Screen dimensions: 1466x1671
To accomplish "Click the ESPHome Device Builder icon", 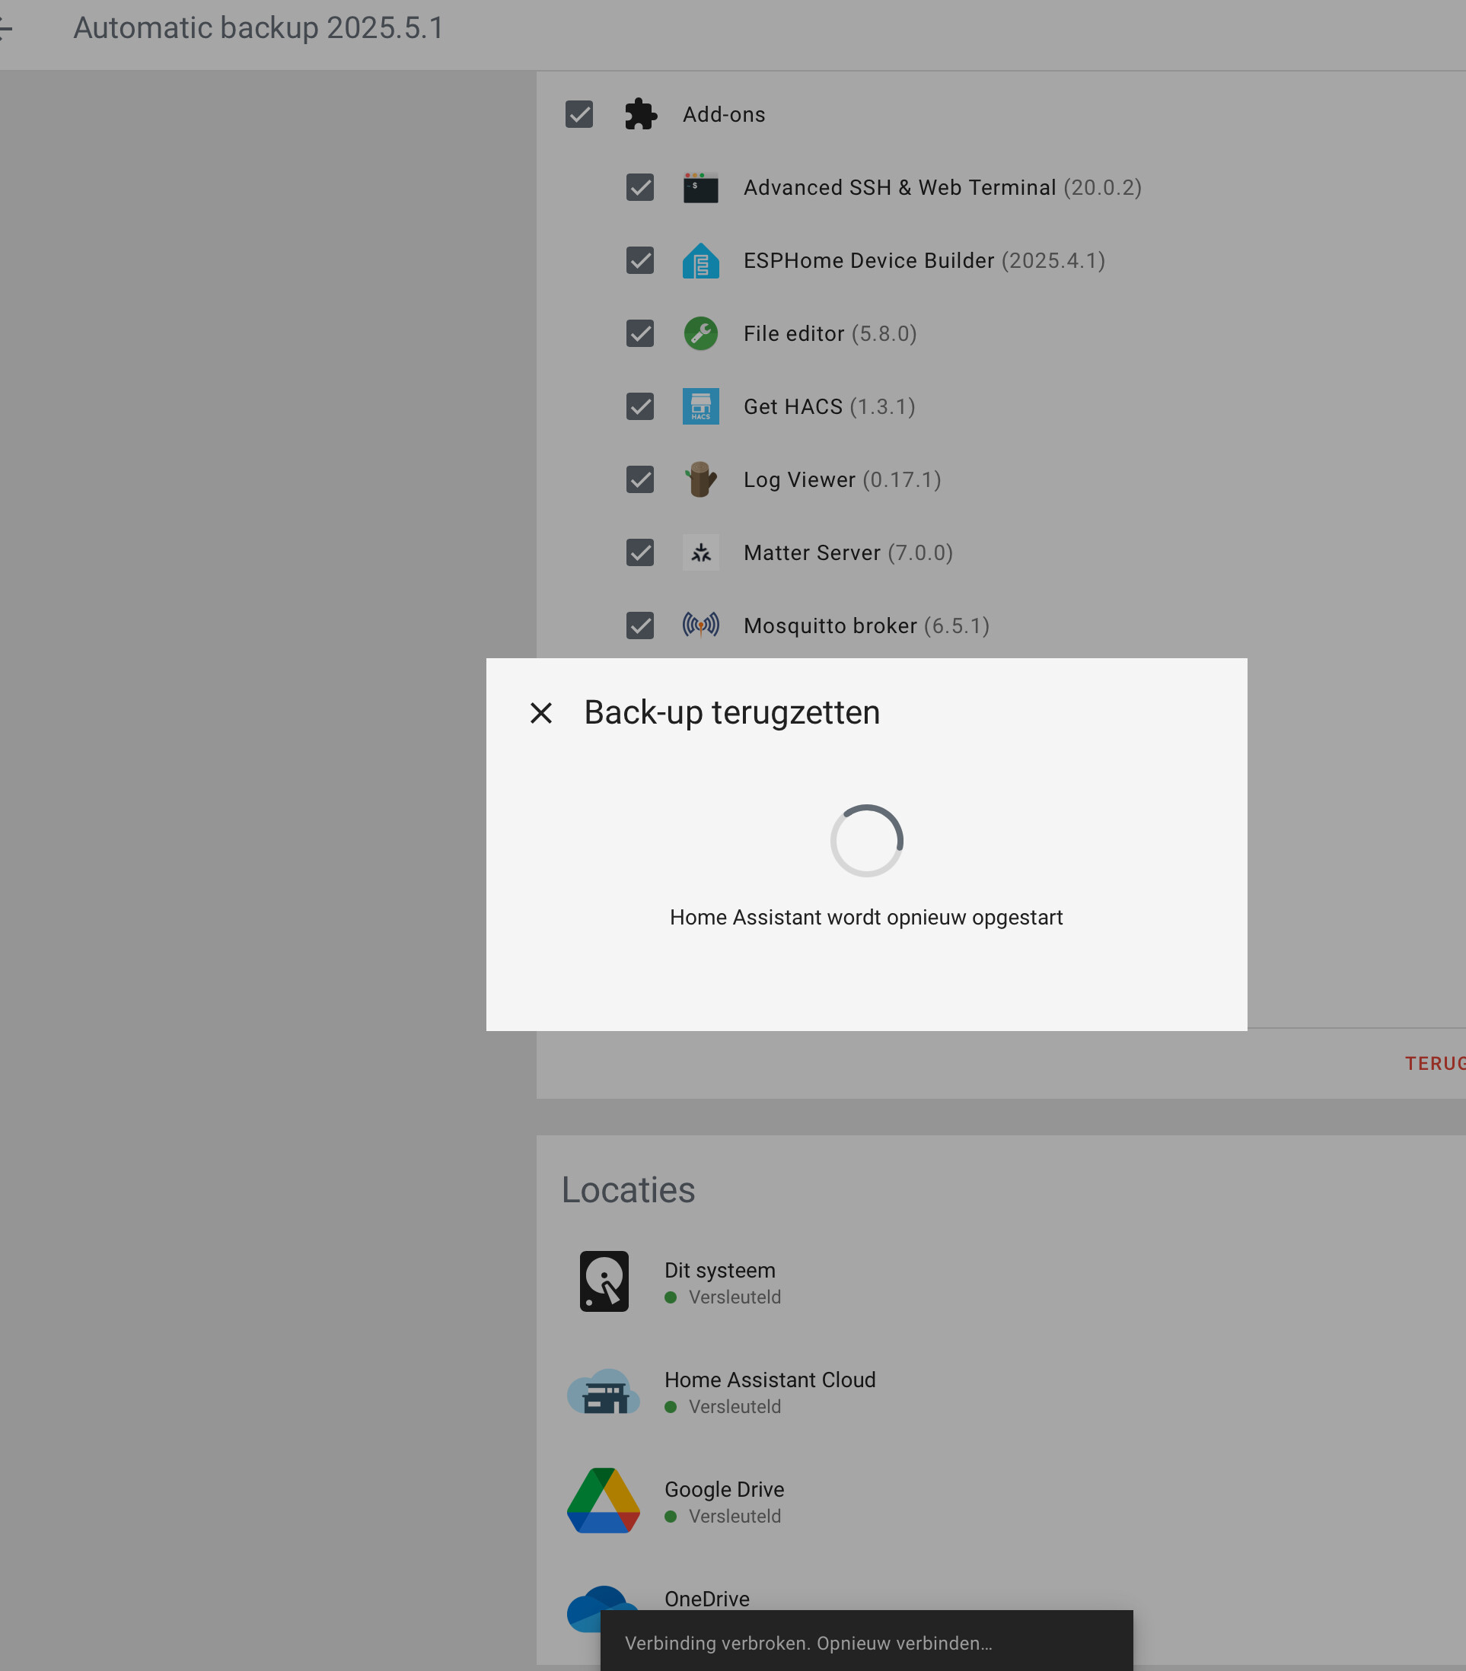I will coord(701,261).
